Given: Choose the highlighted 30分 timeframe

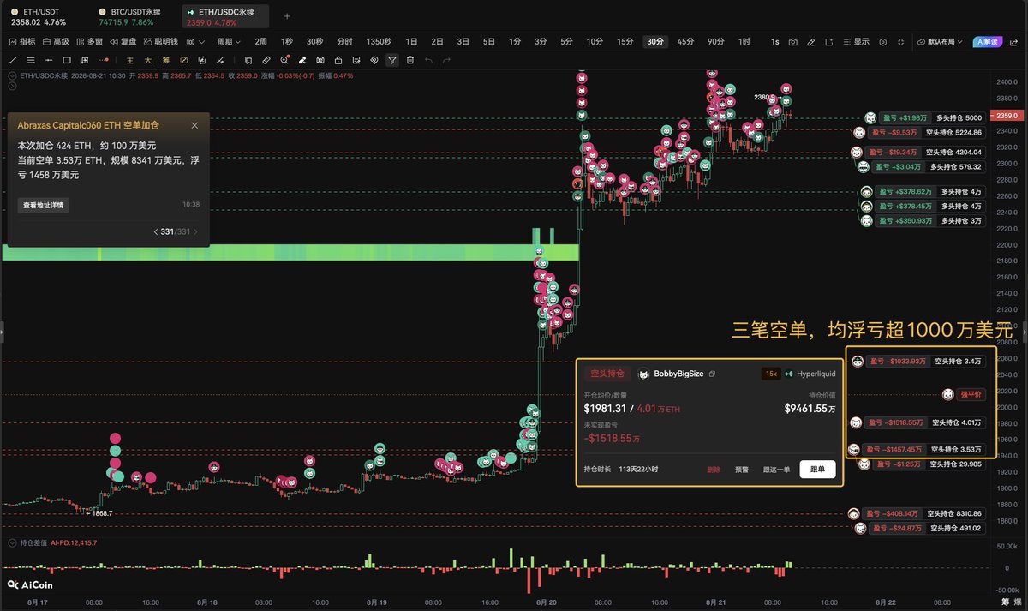Looking at the screenshot, I should coord(655,41).
